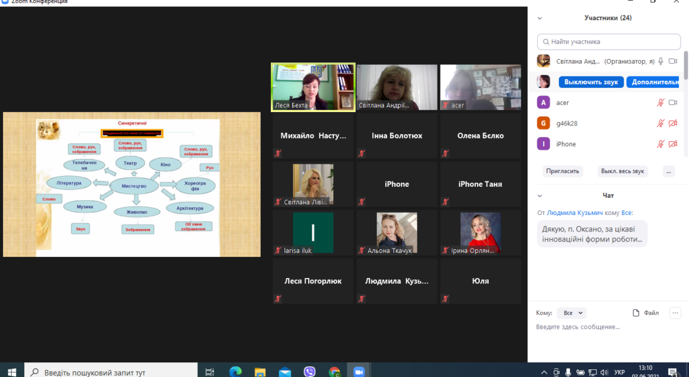The width and height of the screenshot is (689, 377).
Task: Click Выкл. весь звук button
Action: (622, 171)
